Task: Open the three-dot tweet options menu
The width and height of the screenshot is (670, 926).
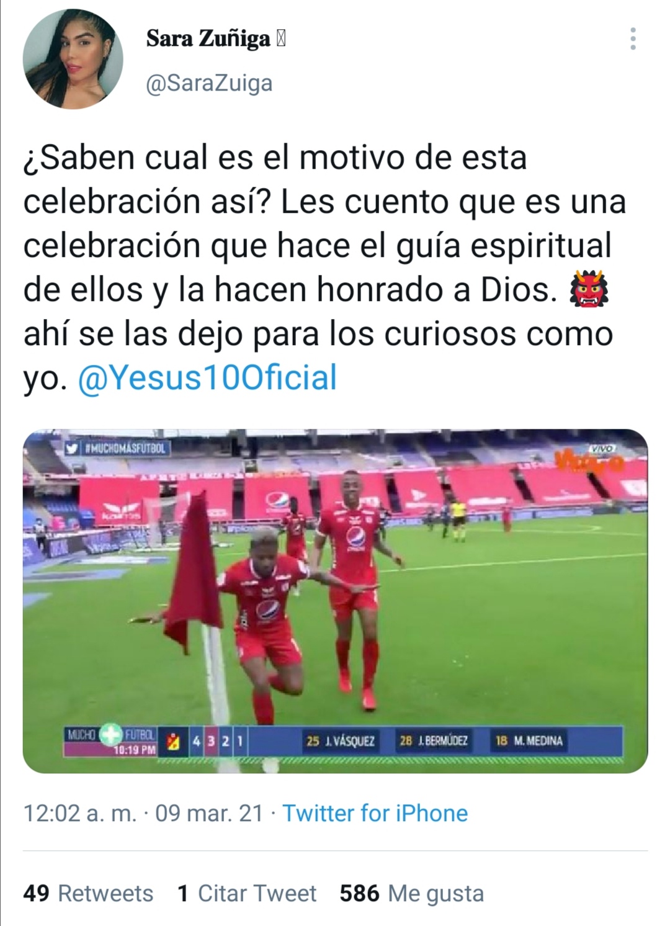Action: tap(633, 39)
